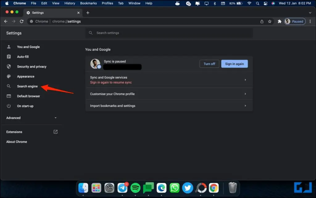Click the Turn off sync button
This screenshot has width=316, height=198.
coord(209,64)
